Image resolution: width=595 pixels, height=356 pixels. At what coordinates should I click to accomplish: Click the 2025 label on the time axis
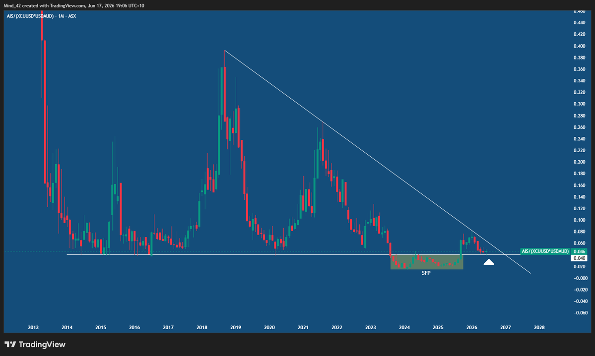click(438, 328)
